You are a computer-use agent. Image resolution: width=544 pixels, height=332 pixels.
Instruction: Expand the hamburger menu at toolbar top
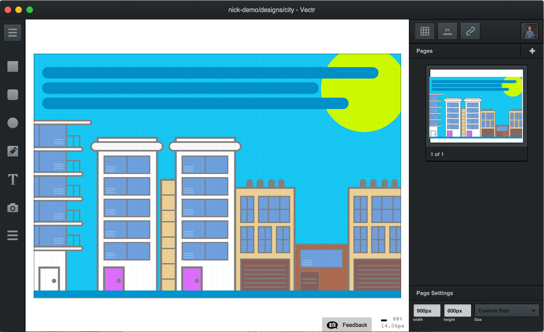(12, 32)
